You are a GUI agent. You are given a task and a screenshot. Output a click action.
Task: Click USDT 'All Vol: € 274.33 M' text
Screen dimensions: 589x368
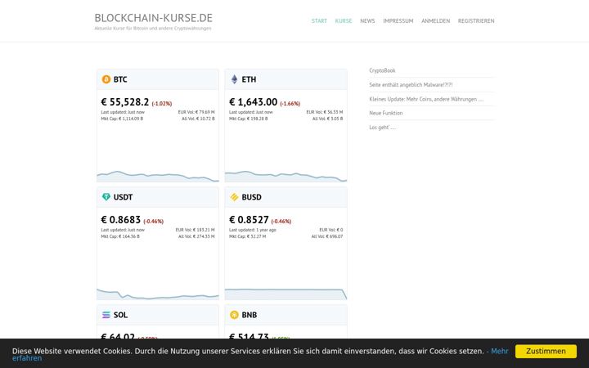pos(196,236)
